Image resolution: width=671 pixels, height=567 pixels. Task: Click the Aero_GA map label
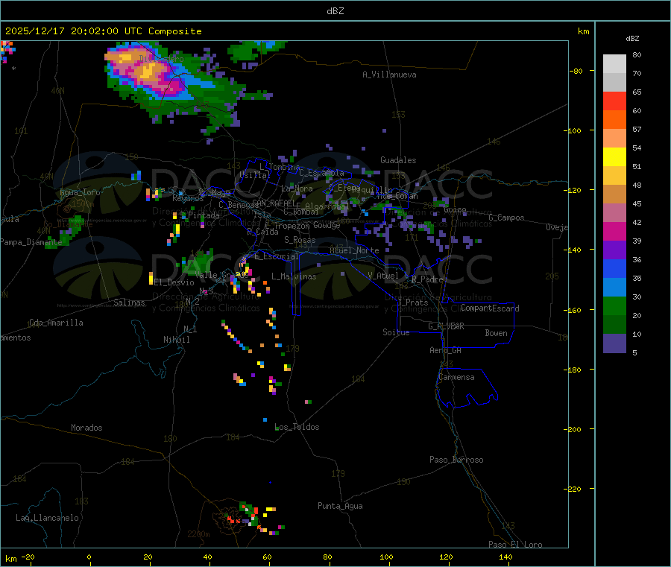pos(446,350)
